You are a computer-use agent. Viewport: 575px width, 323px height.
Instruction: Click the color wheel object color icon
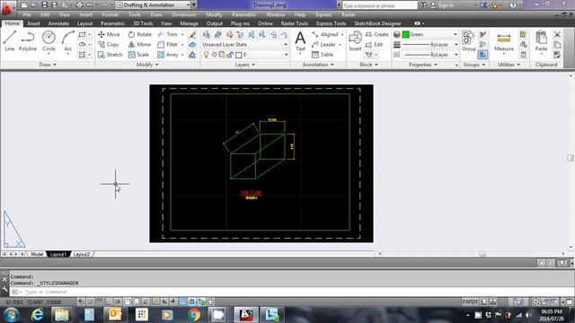397,34
